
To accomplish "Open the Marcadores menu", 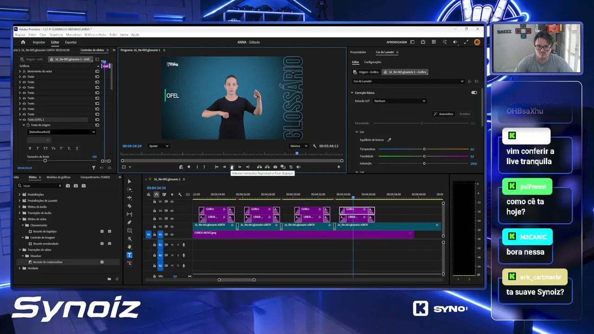I will pos(74,35).
